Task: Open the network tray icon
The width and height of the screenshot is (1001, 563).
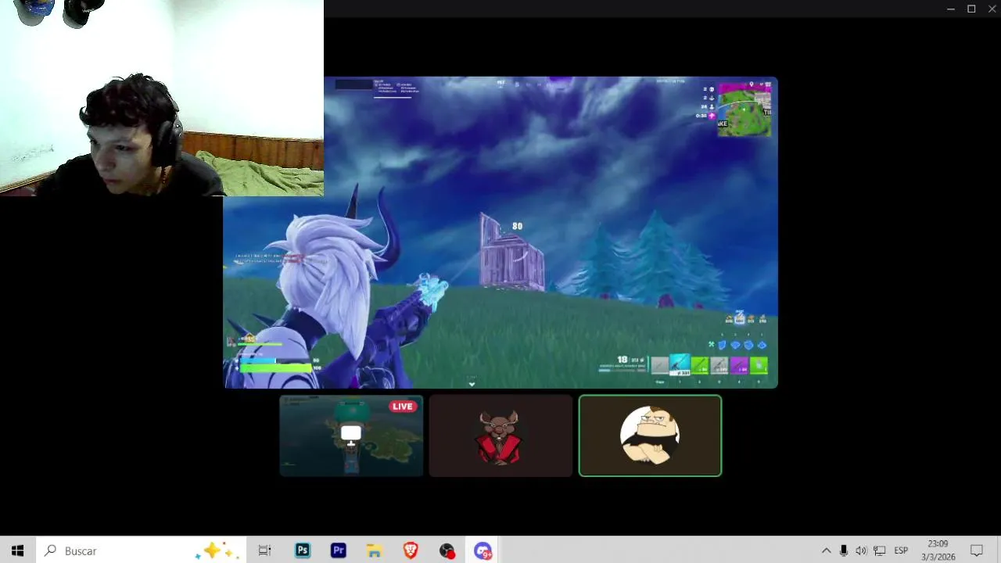Action: (x=879, y=550)
